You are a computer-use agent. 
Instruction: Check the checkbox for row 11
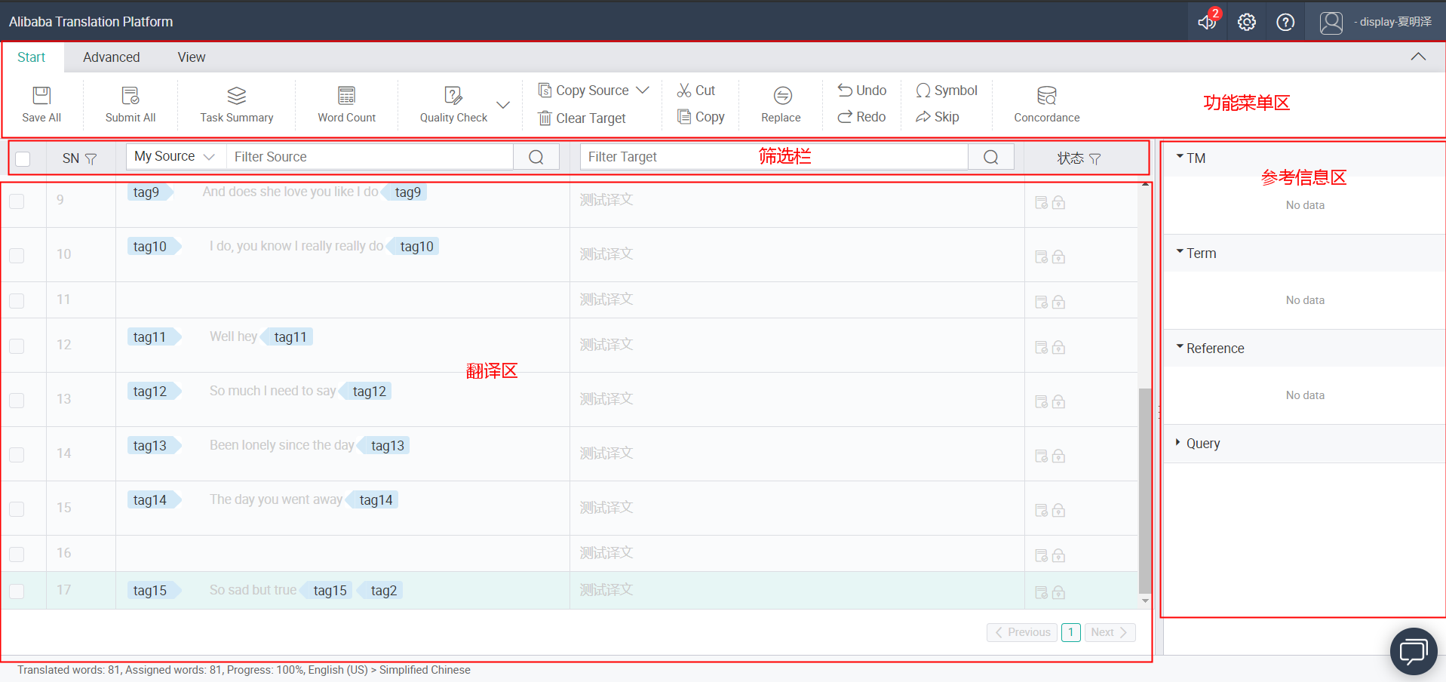(17, 301)
